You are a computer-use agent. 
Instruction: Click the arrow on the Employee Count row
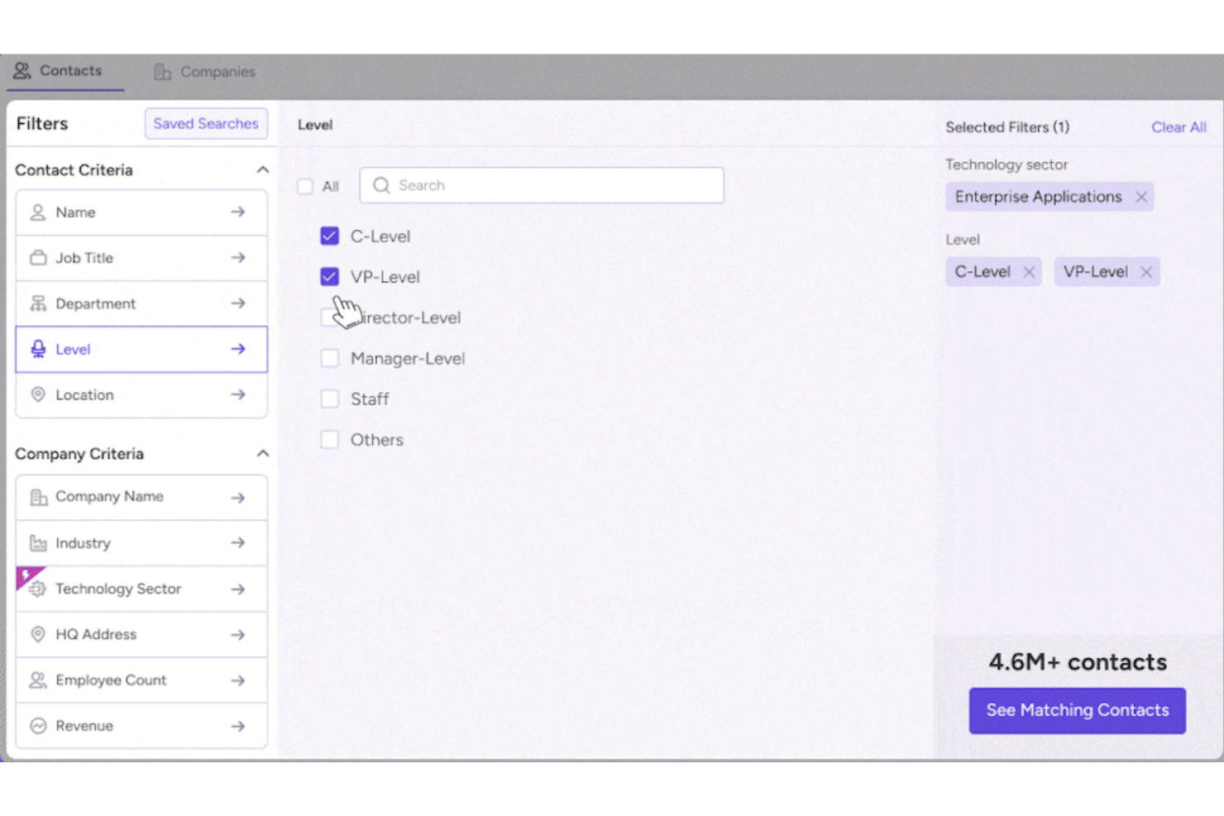238,680
